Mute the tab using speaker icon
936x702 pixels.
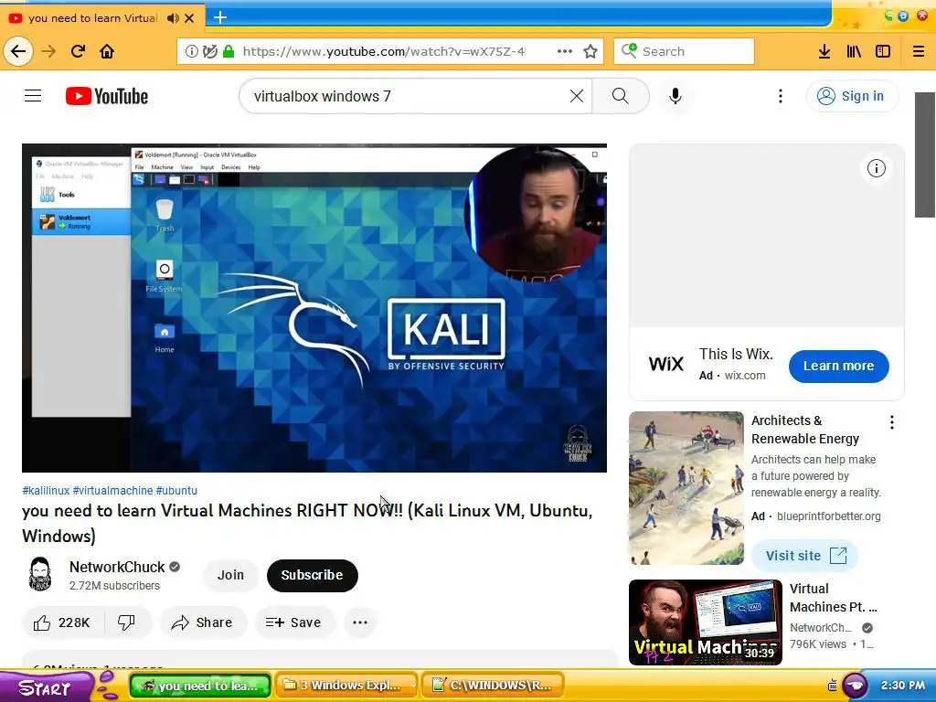click(x=173, y=18)
